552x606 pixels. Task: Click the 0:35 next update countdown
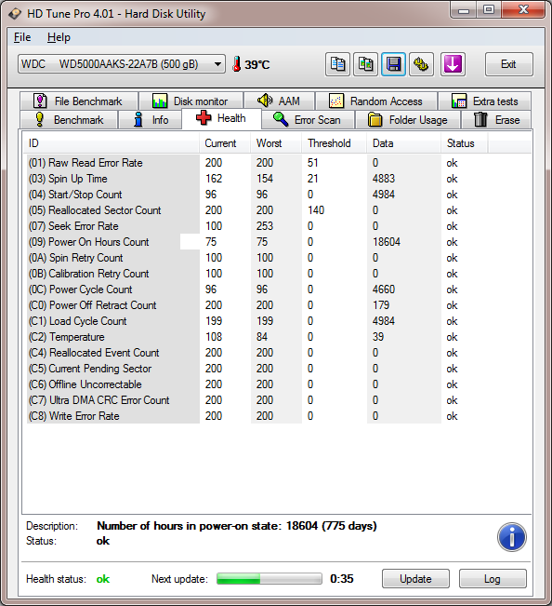pyautogui.click(x=342, y=579)
